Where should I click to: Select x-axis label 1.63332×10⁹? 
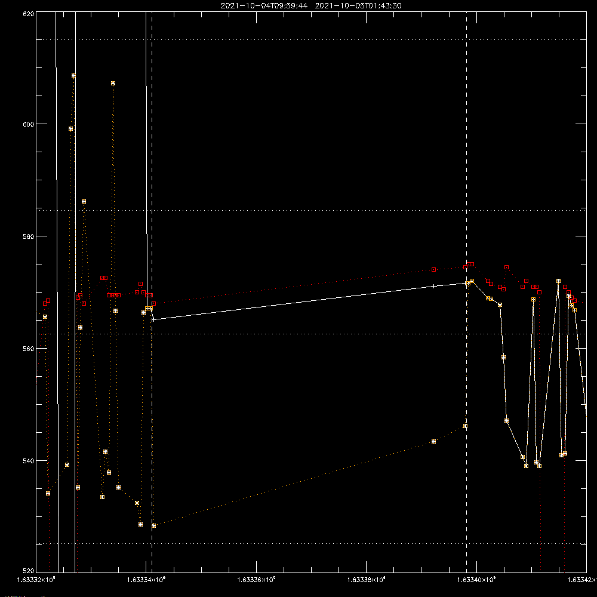coord(36,580)
